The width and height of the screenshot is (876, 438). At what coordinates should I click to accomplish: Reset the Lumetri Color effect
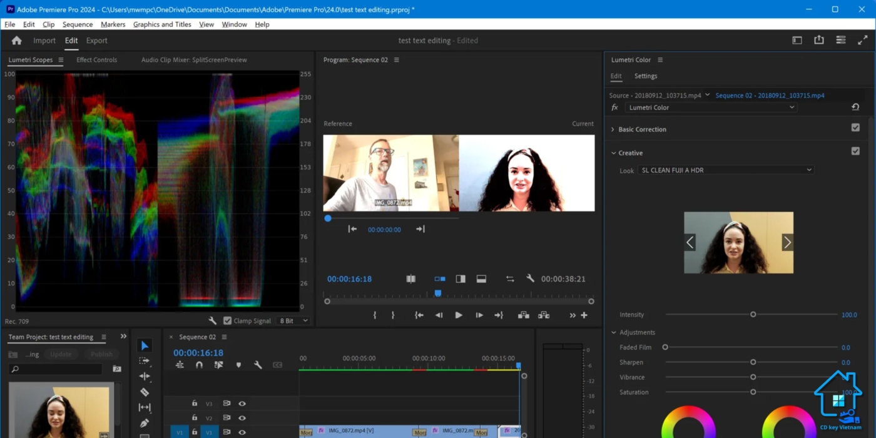tap(855, 107)
